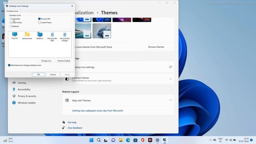
Task: Click the Desktop Icon Settings taskbar icon
Action: (x=164, y=140)
